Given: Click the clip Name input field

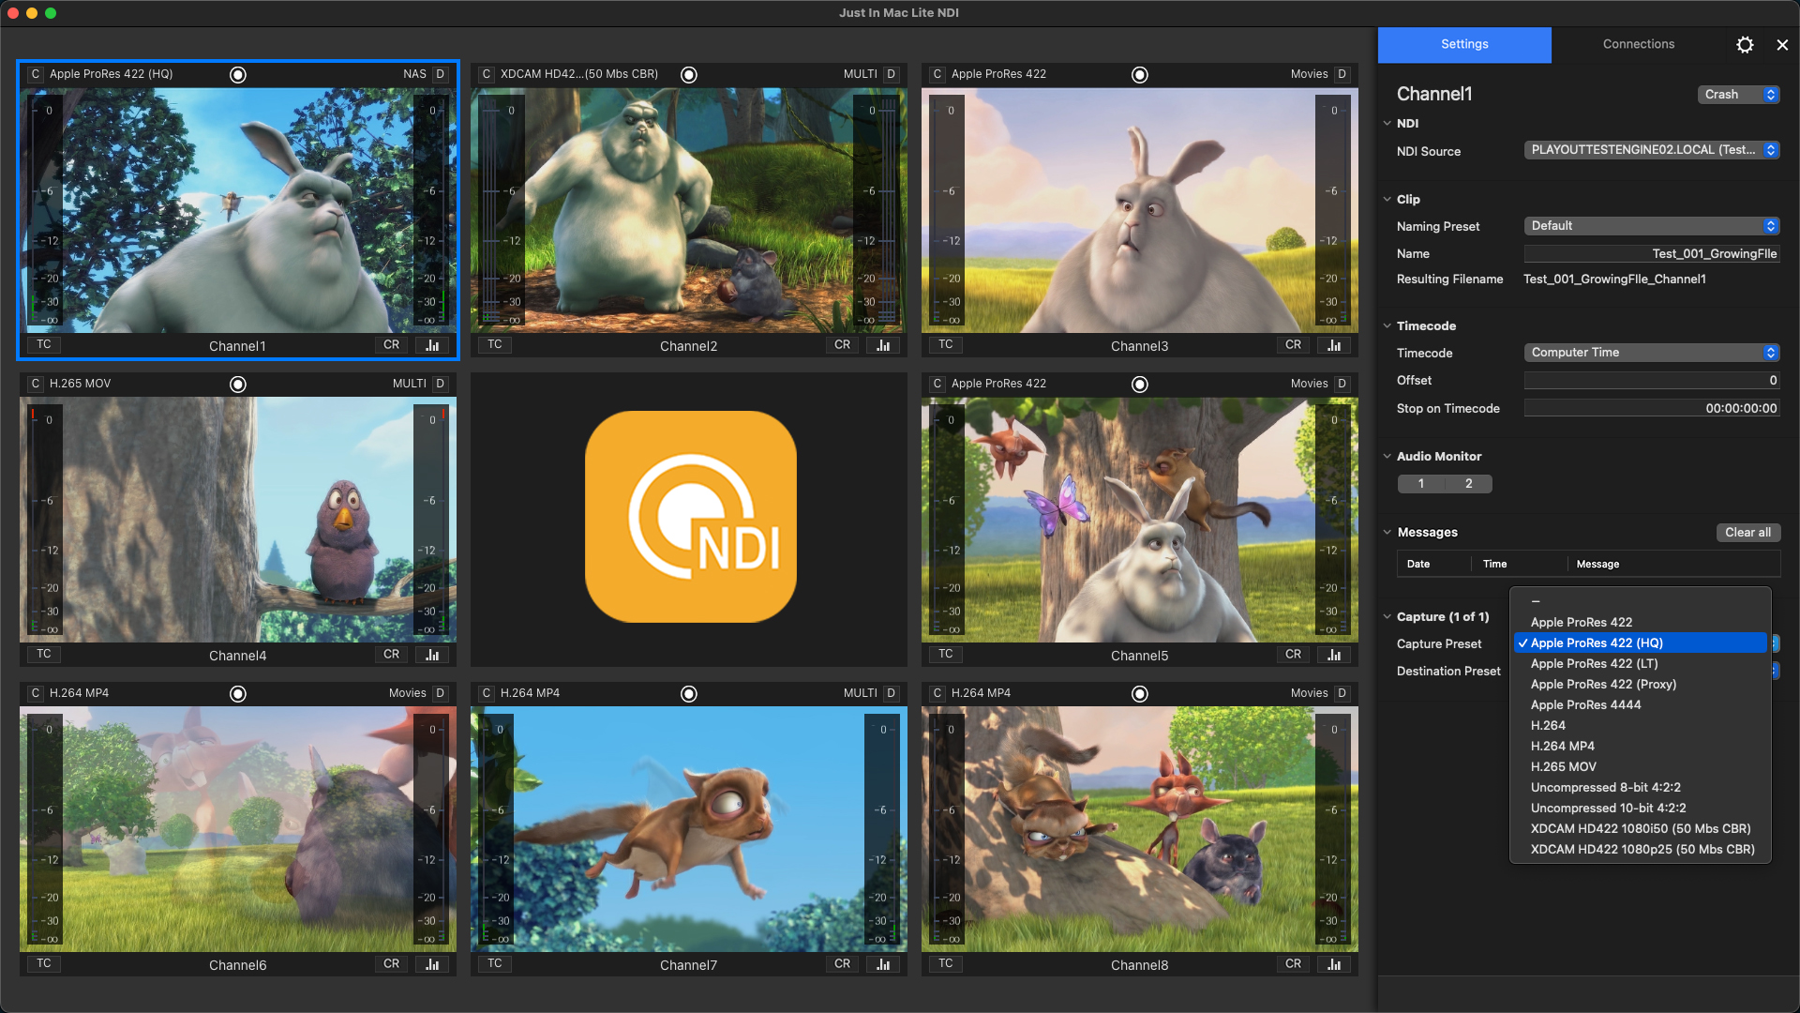Looking at the screenshot, I should coord(1652,254).
